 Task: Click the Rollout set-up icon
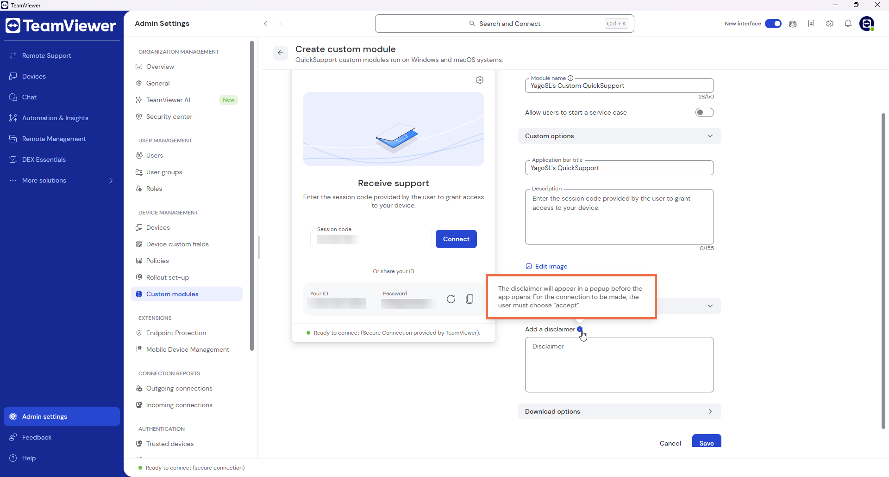click(139, 277)
